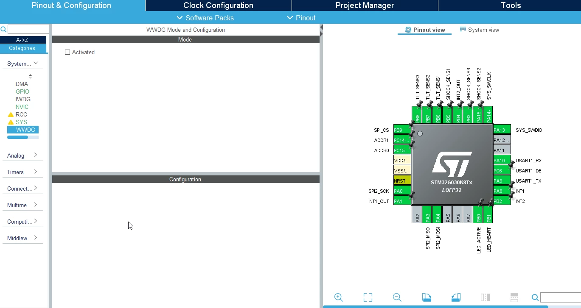
Task: Show peripherals by Categories
Action: pyautogui.click(x=23, y=48)
